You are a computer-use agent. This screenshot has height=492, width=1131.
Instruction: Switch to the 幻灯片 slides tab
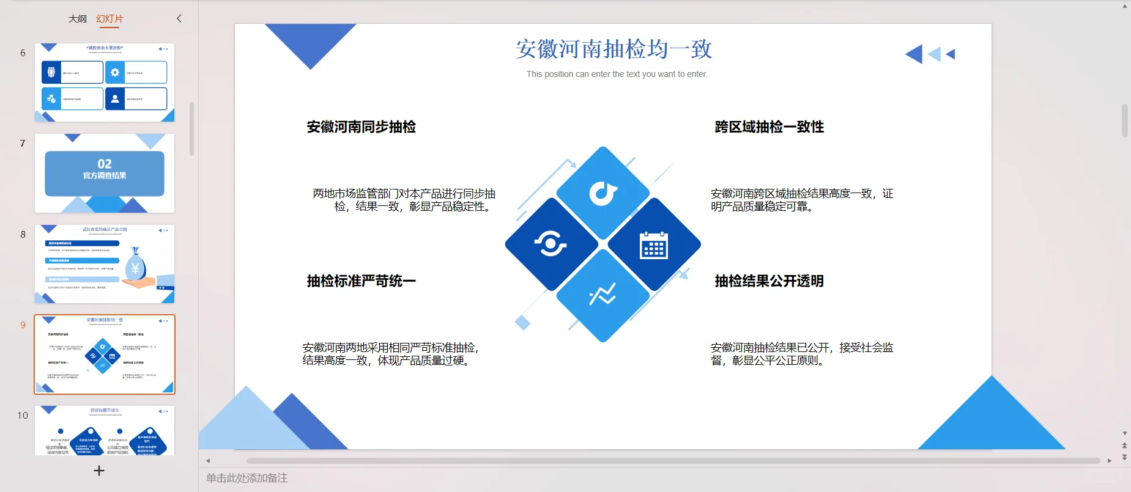(x=109, y=19)
